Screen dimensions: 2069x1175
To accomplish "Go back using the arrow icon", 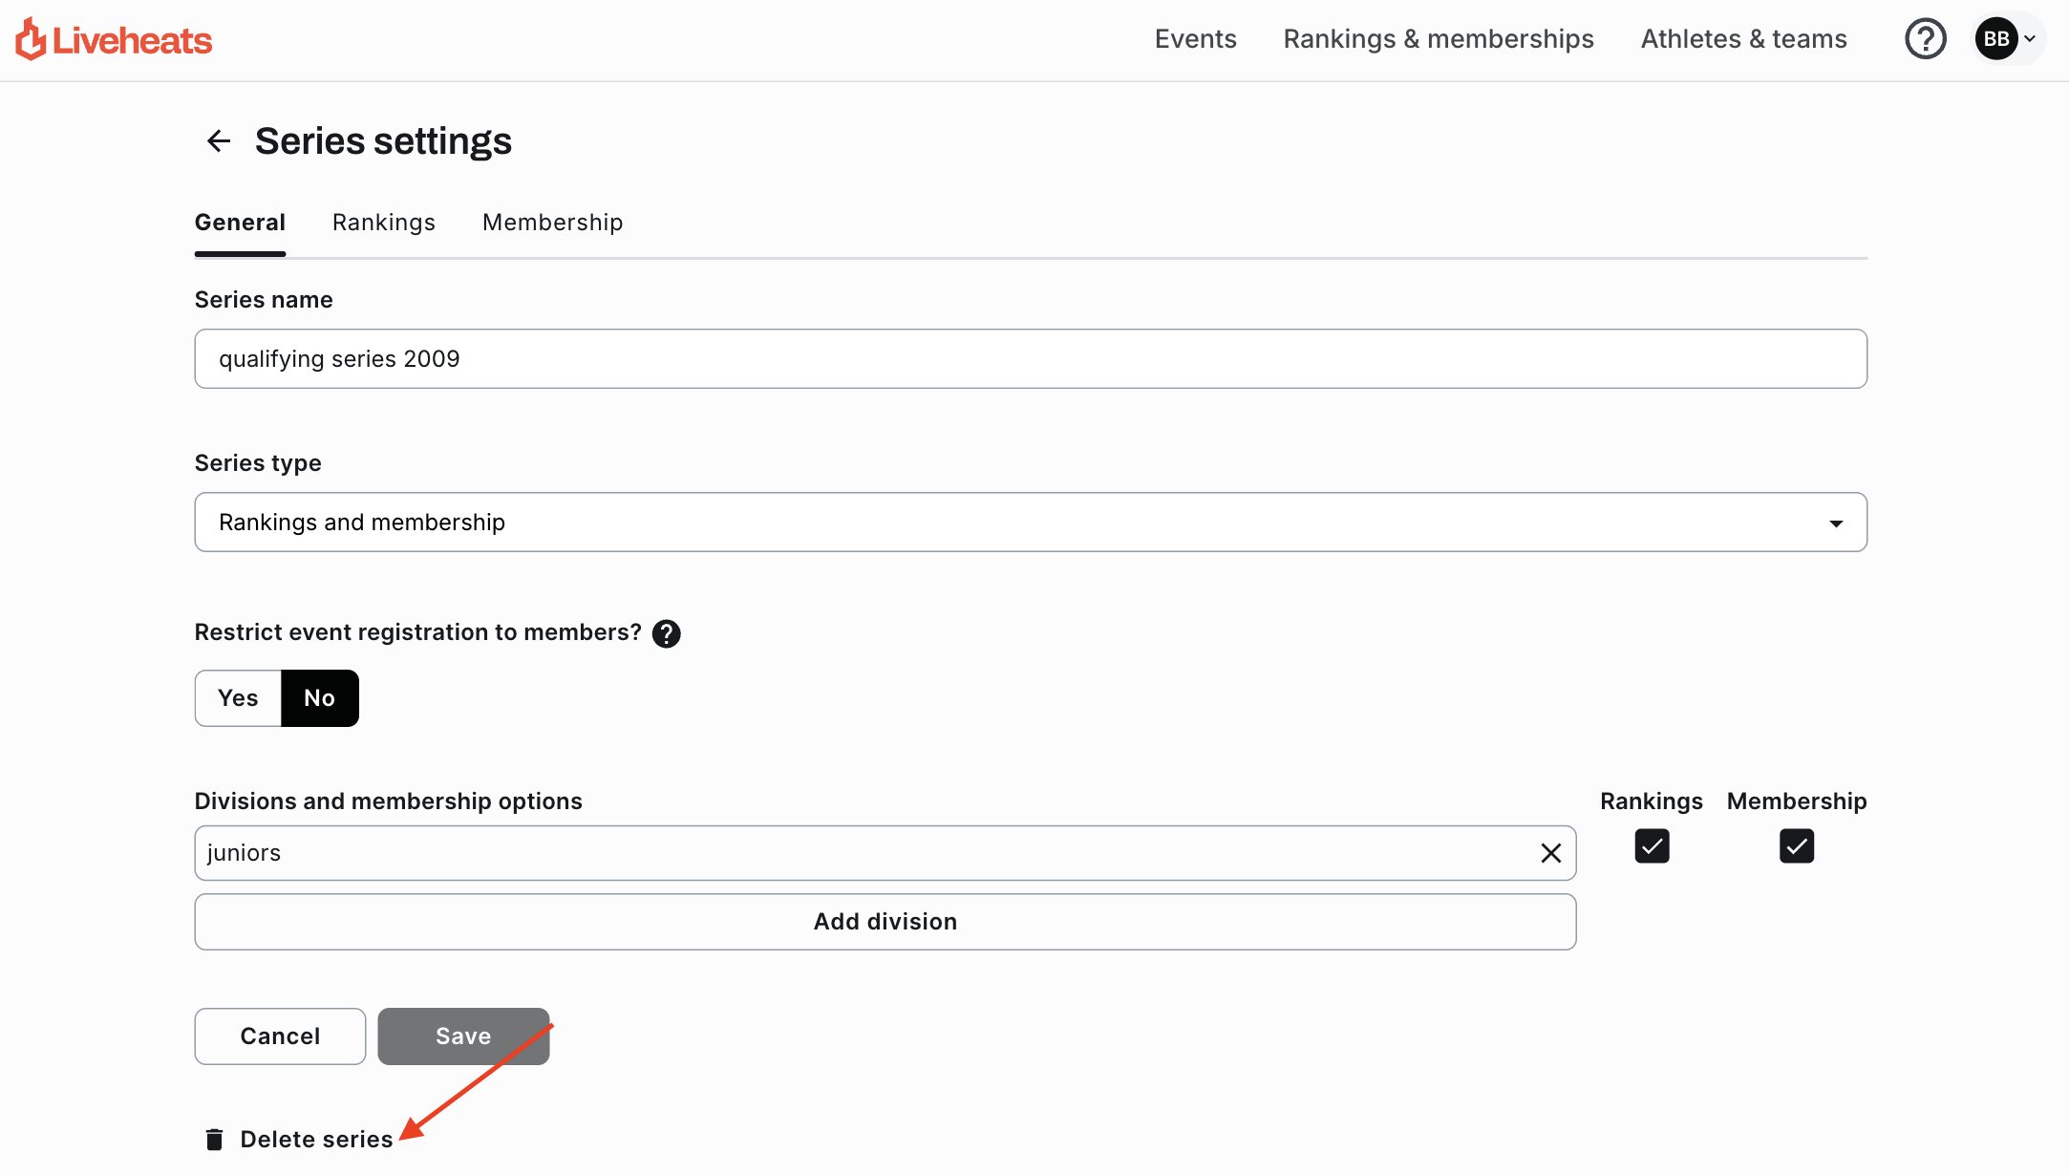I will click(219, 141).
